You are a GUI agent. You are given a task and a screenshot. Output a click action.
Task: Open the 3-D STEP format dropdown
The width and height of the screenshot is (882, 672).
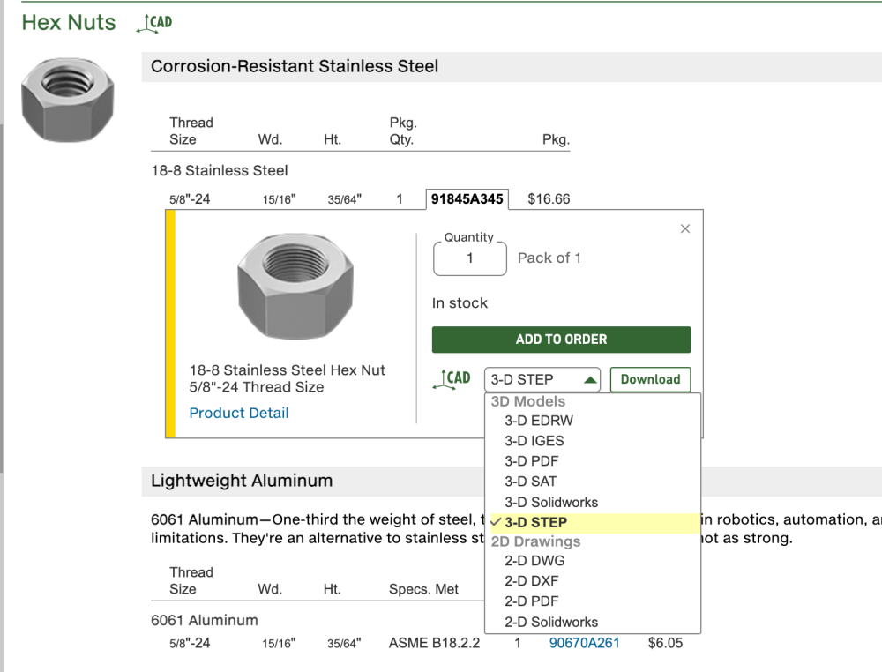click(542, 379)
